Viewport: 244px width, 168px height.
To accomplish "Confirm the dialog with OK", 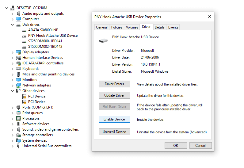I will point(176,146).
